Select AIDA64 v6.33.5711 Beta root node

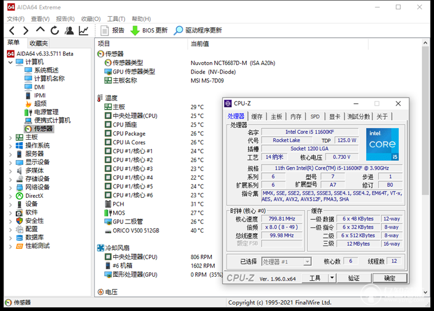pyautogui.click(x=41, y=54)
